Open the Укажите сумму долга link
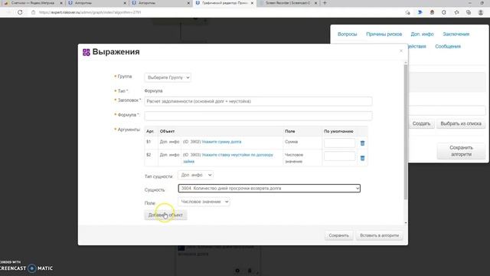 (x=221, y=142)
